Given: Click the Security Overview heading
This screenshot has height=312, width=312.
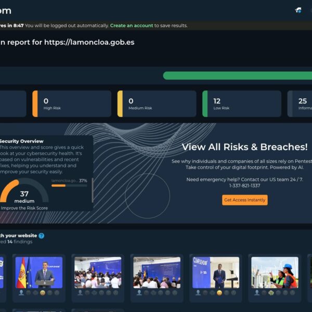Looking at the screenshot, I should [x=21, y=141].
